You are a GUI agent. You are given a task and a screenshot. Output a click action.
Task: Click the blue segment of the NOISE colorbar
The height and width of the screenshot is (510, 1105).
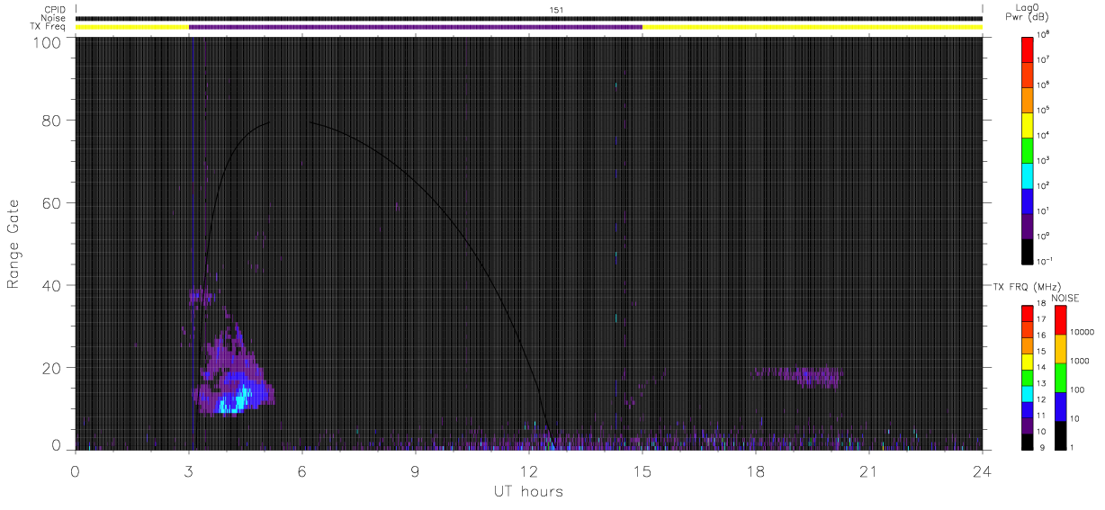tap(1062, 406)
